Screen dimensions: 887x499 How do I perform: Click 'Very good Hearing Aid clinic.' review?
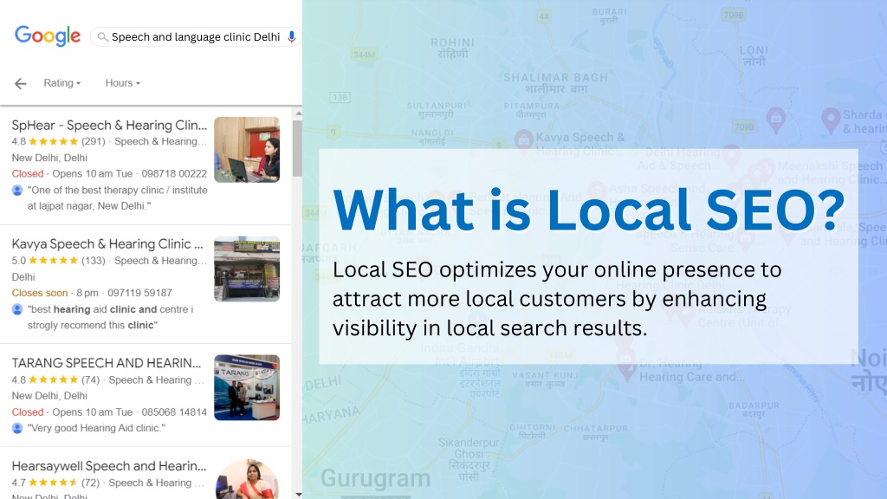(96, 428)
